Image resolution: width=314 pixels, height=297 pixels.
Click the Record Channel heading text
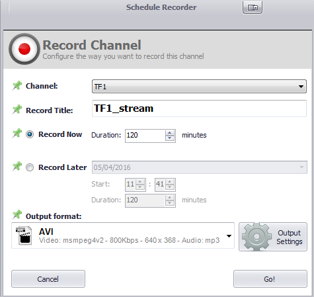(x=92, y=45)
